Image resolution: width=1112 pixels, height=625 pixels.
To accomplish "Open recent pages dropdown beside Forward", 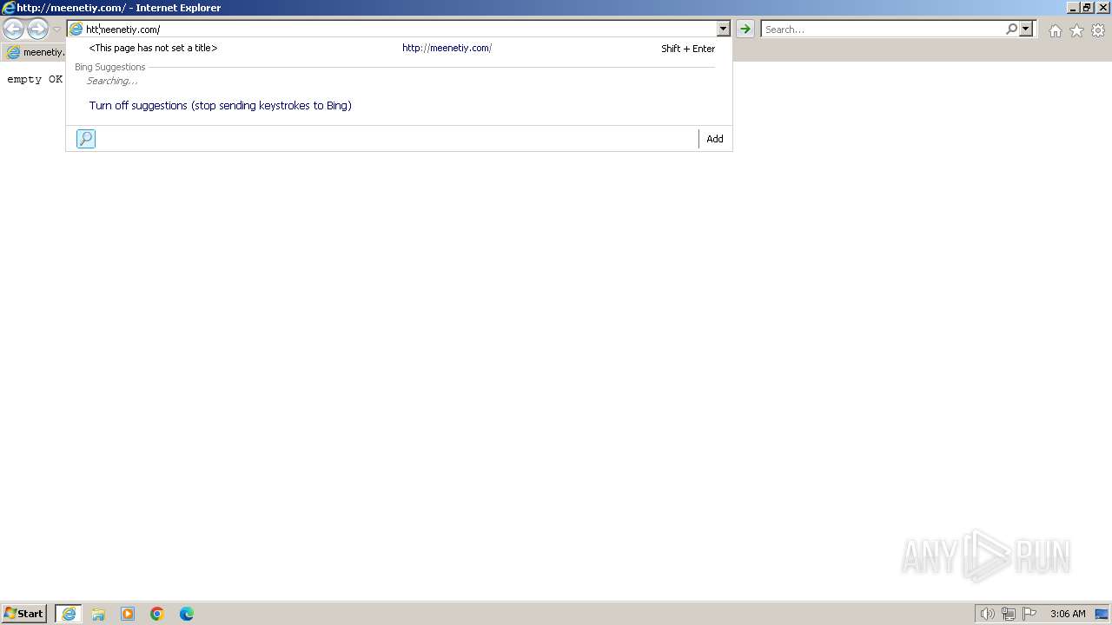I will click(x=56, y=30).
